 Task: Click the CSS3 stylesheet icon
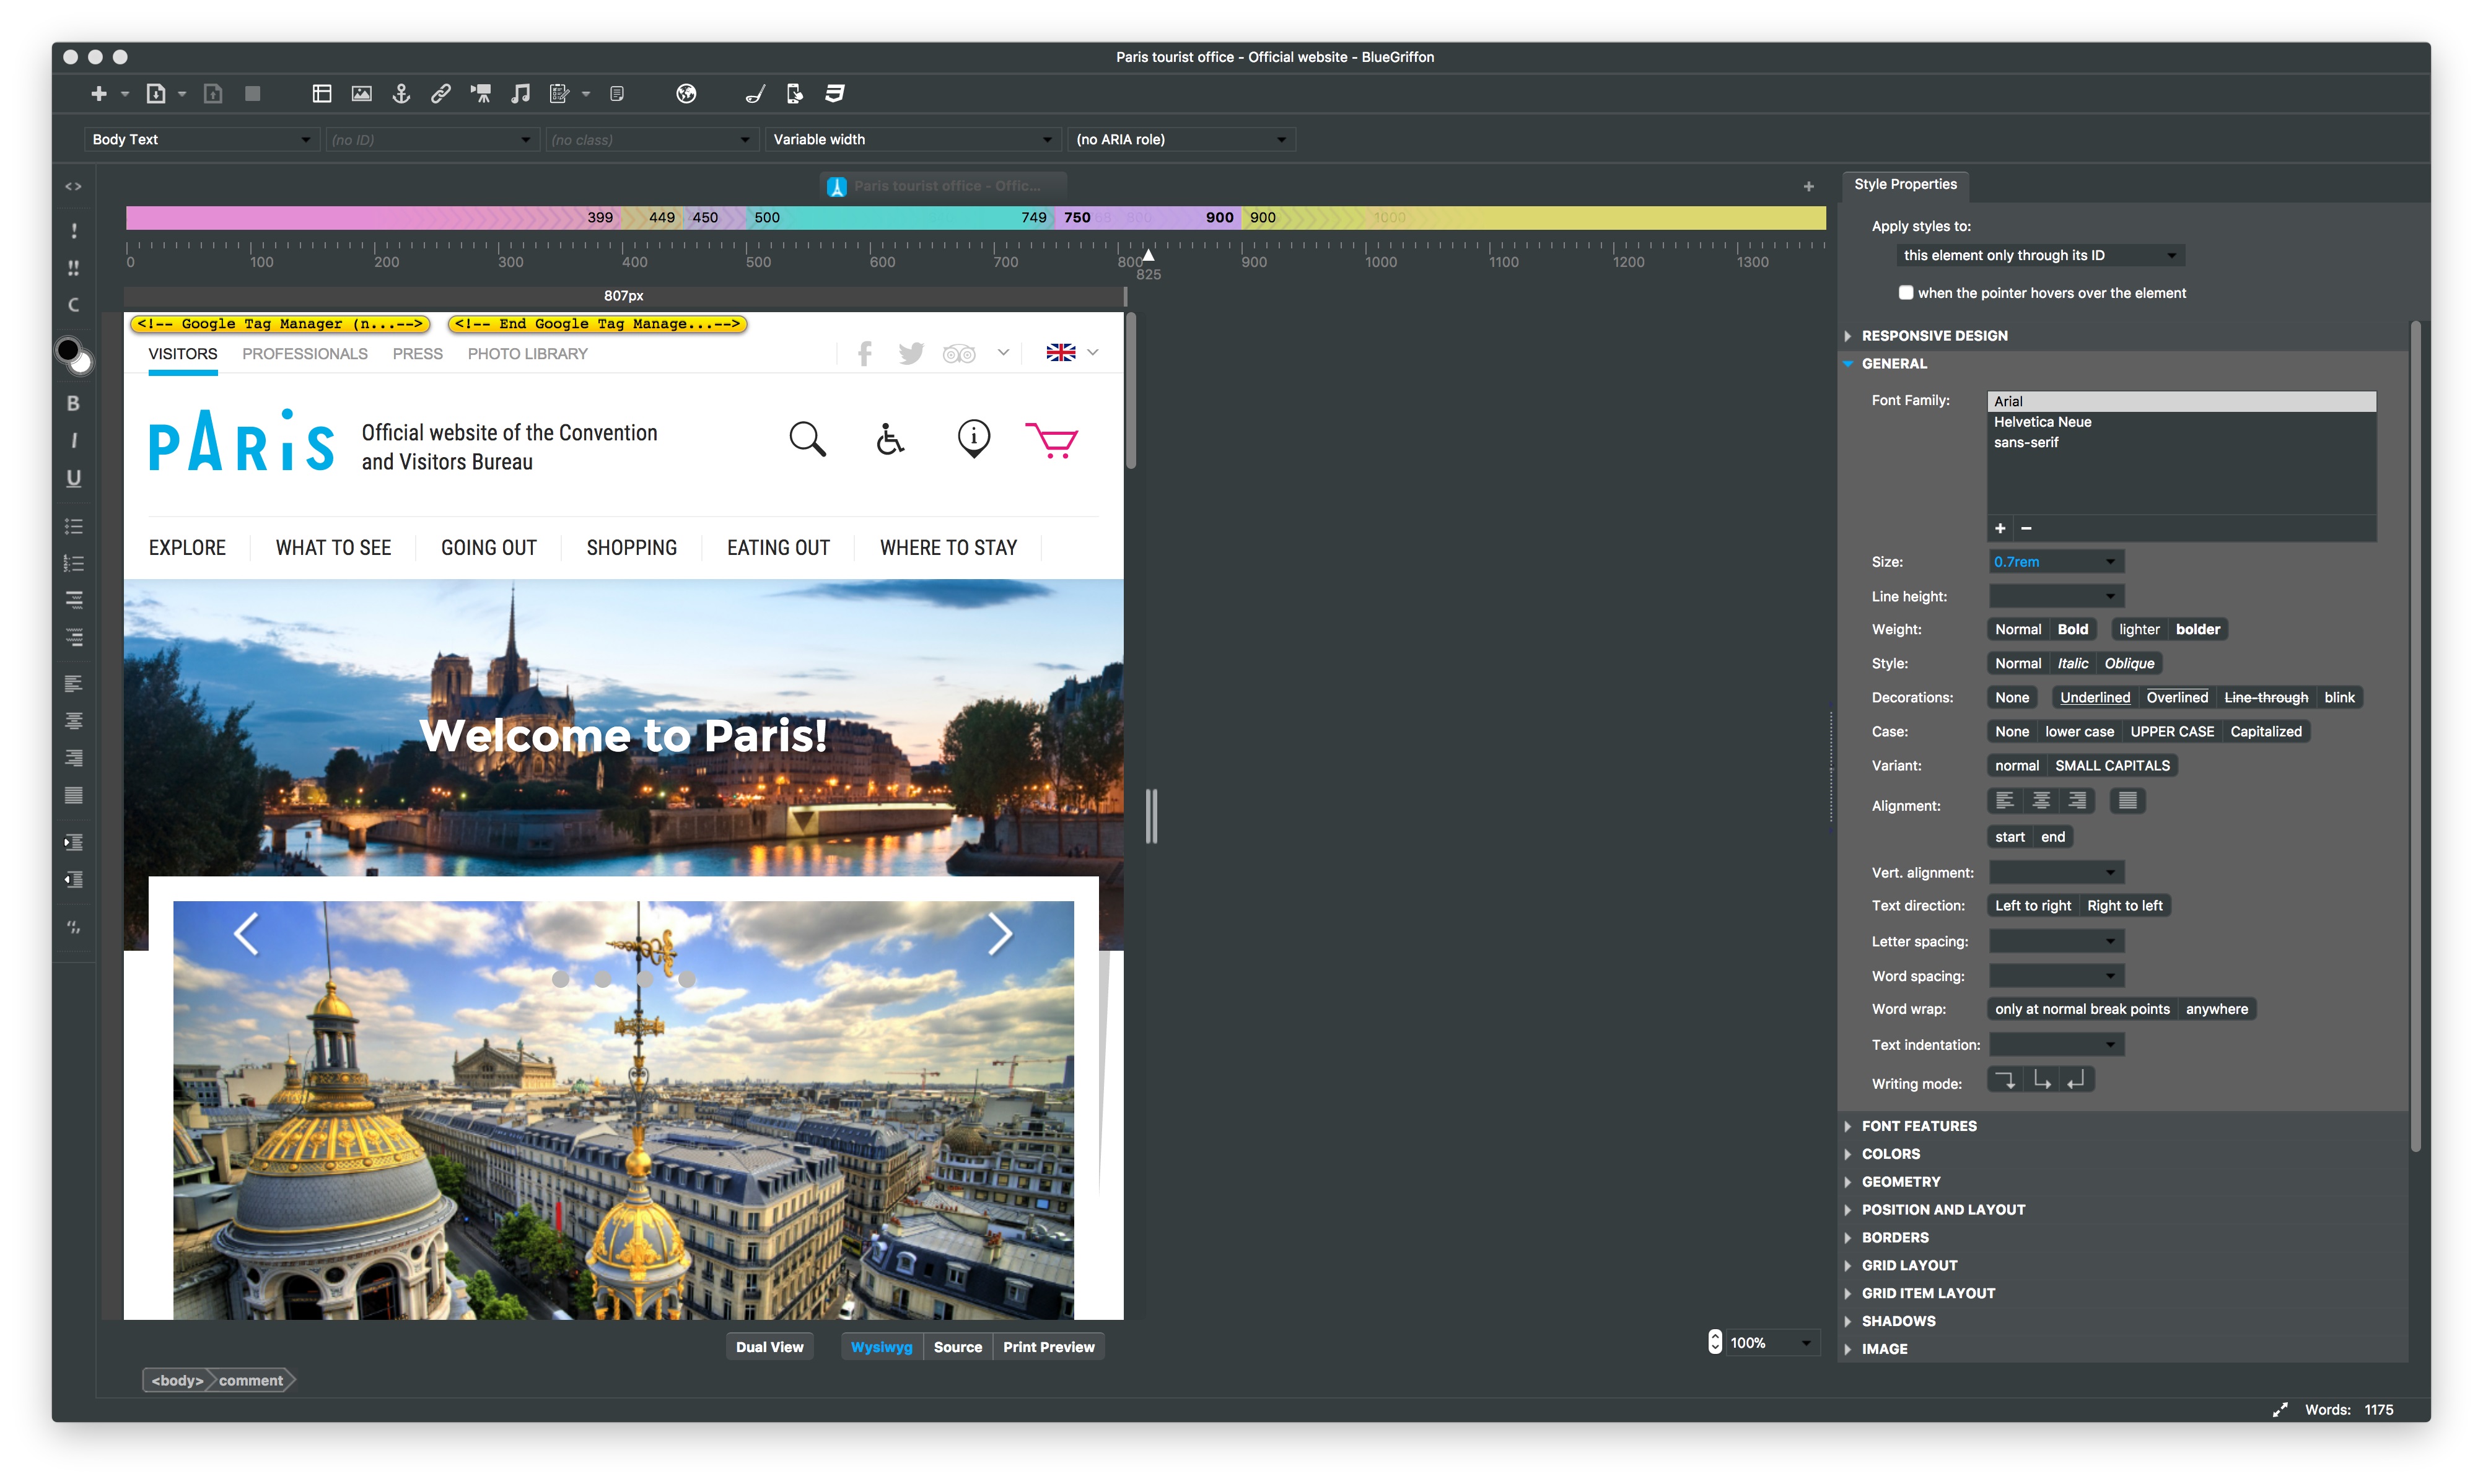[834, 94]
